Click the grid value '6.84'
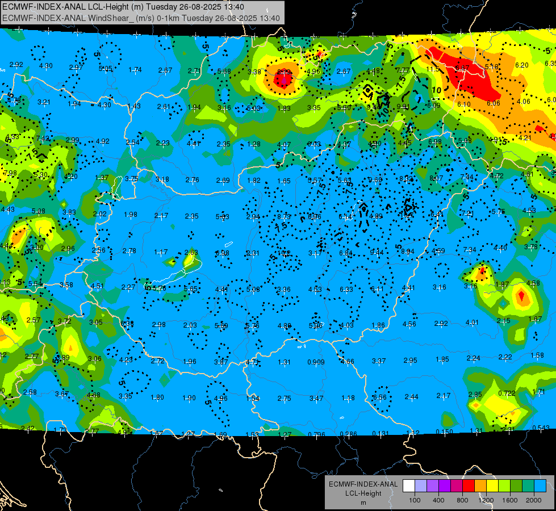556x511 pixels. (x=345, y=253)
